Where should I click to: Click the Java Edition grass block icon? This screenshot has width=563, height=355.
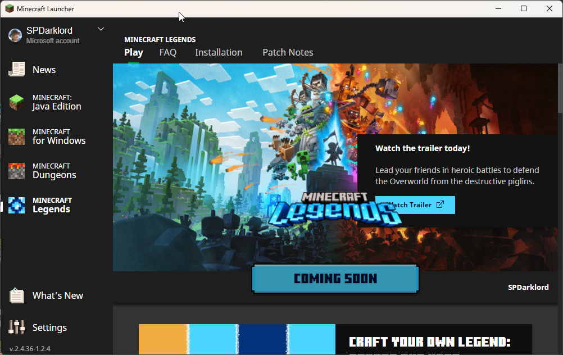pyautogui.click(x=16, y=102)
